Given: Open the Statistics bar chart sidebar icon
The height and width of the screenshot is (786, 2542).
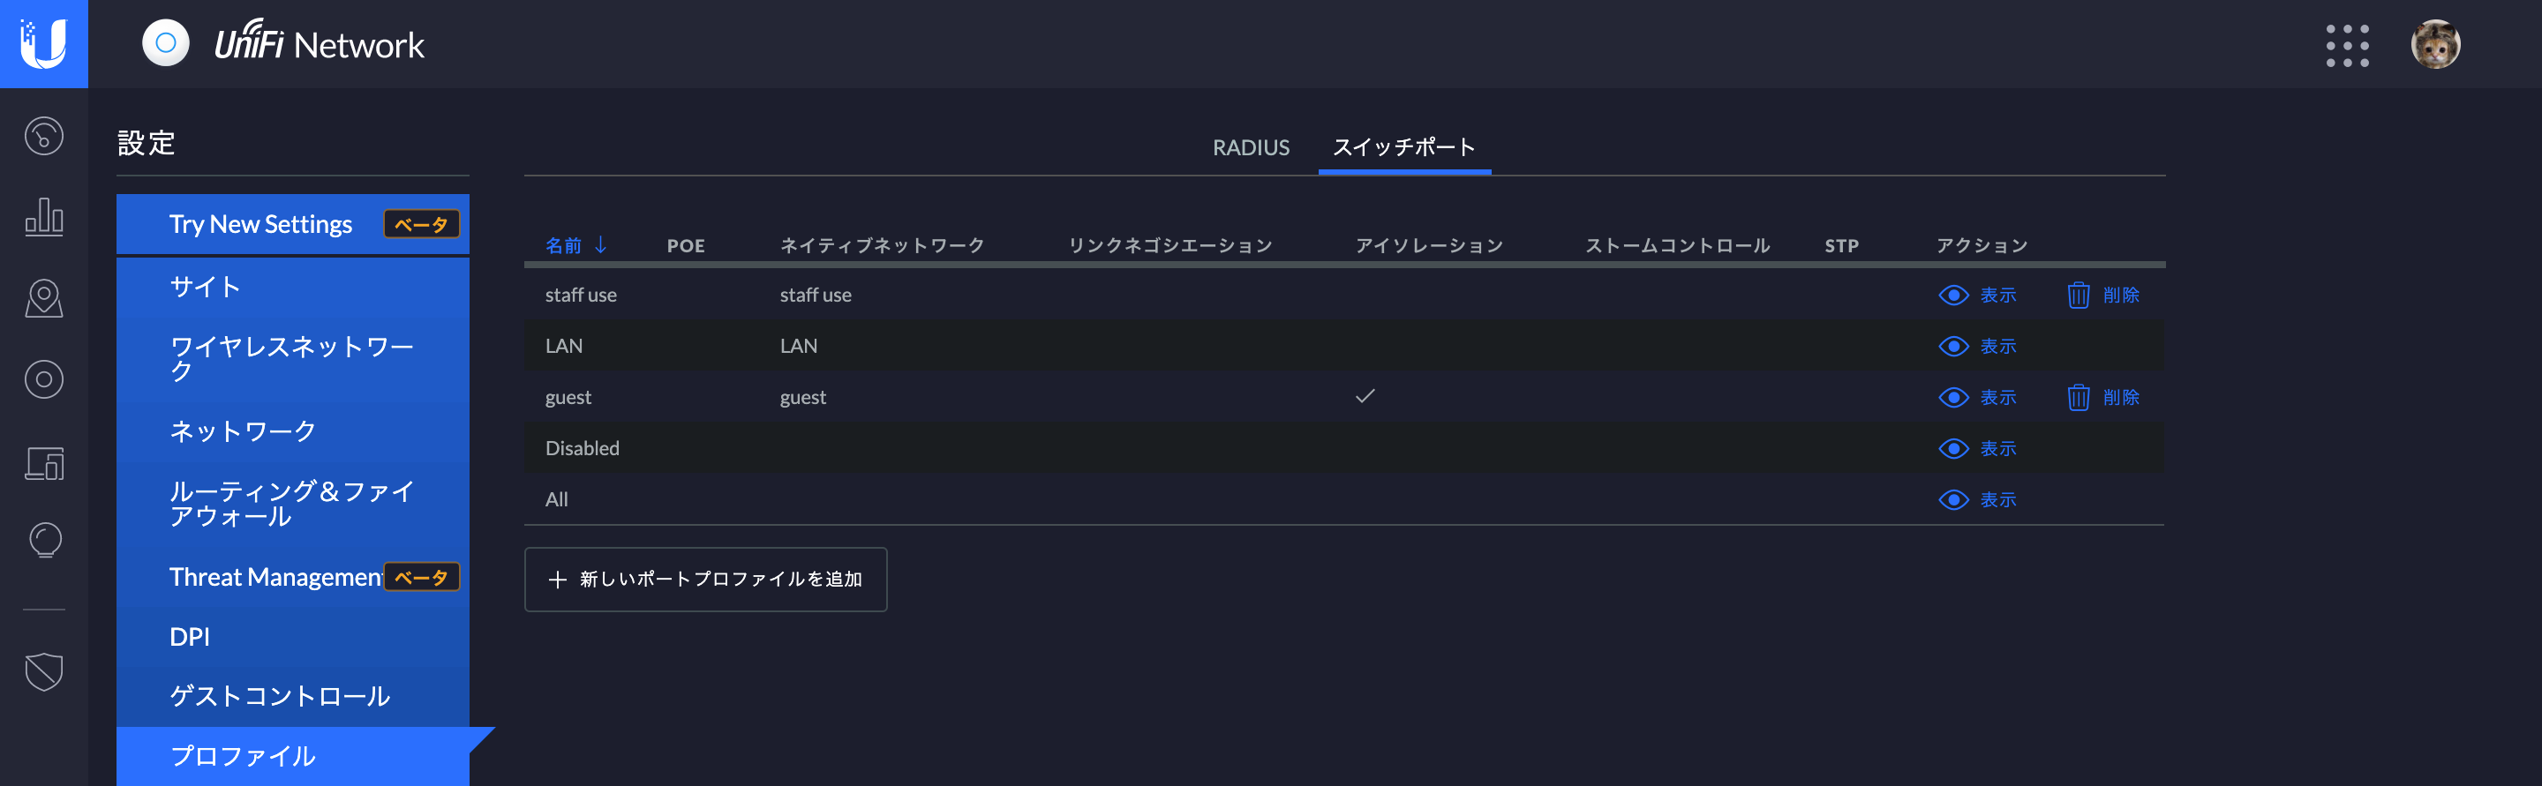Looking at the screenshot, I should tap(44, 216).
